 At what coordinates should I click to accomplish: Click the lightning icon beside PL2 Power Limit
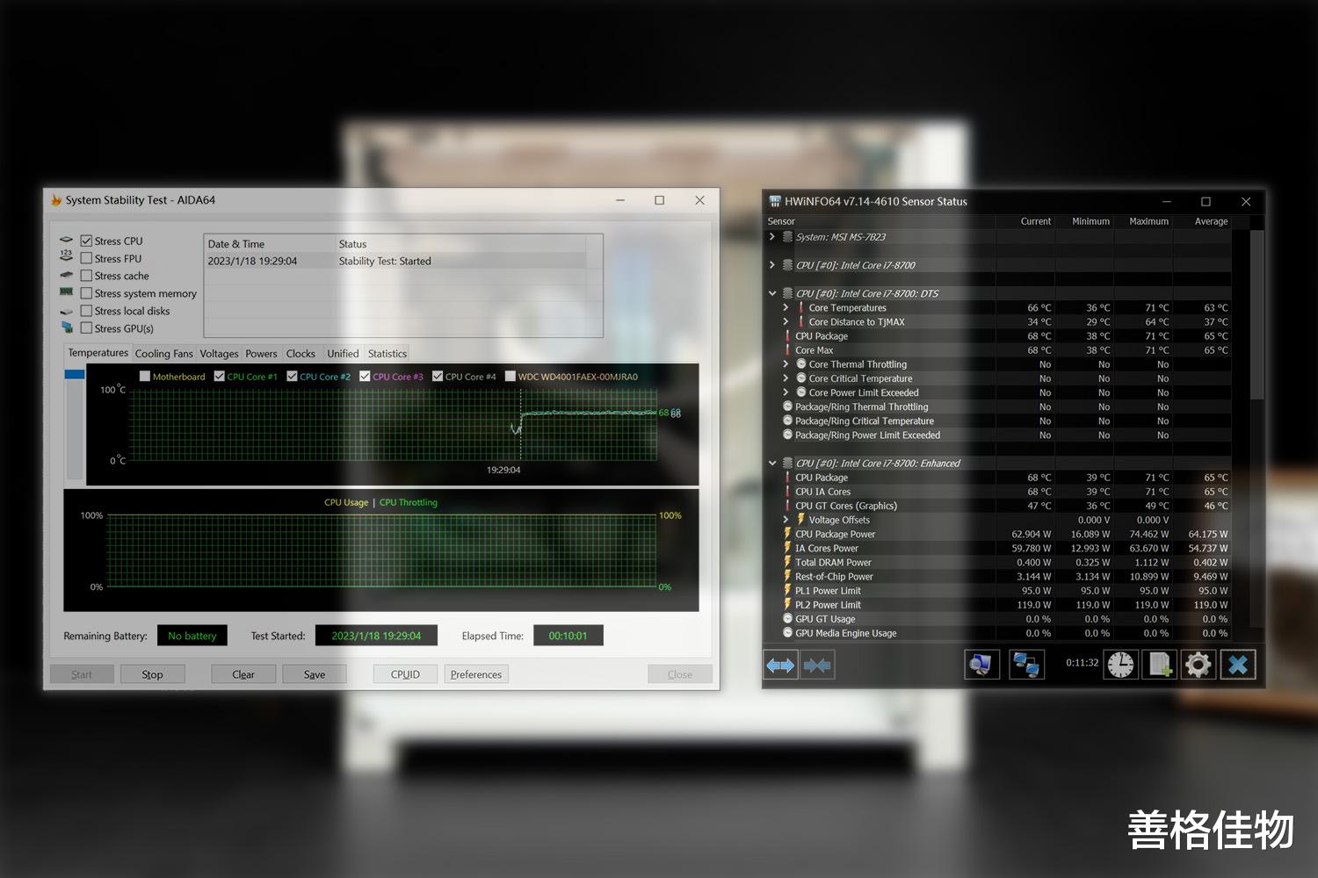point(788,604)
